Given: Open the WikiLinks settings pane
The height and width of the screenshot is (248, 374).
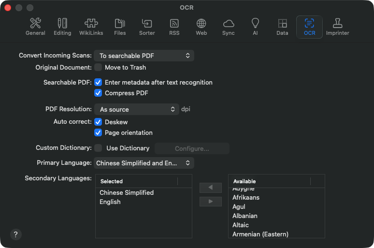Looking at the screenshot, I should tap(91, 27).
